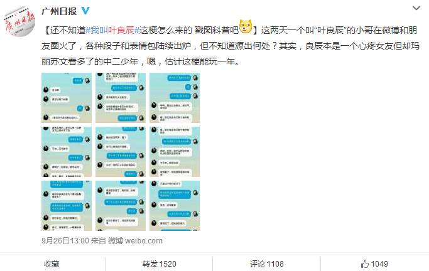View the first chat screenshot thumbnail
The width and height of the screenshot is (429, 271).
point(67,98)
